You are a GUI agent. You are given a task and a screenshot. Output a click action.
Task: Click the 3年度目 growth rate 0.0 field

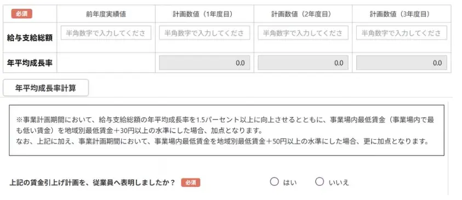402,62
